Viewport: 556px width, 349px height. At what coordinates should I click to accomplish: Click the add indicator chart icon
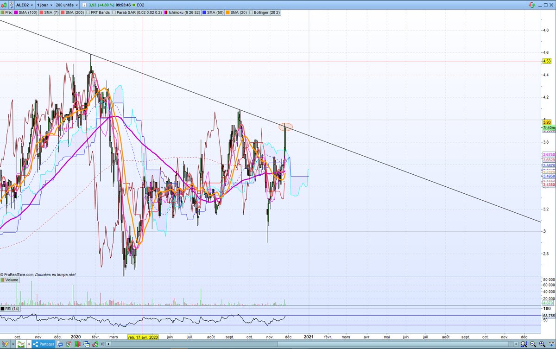(x=21, y=344)
